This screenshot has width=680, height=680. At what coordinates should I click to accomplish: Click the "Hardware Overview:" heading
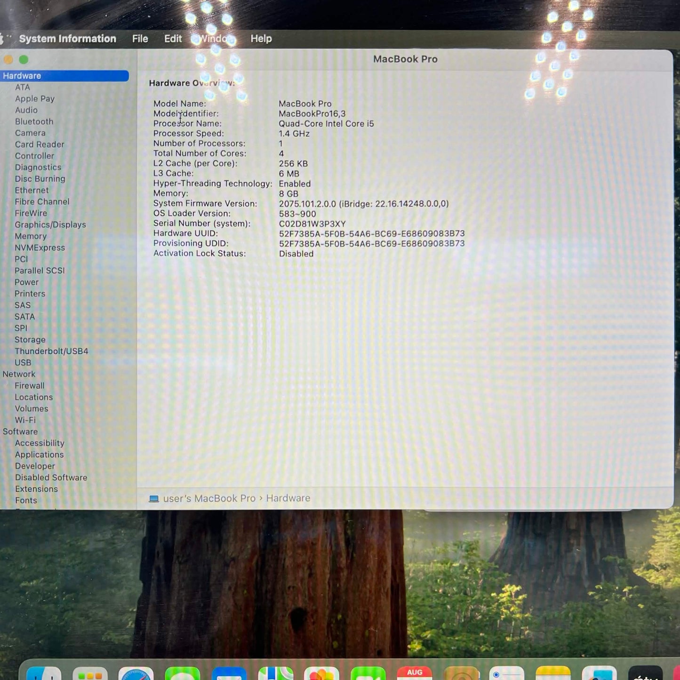click(x=192, y=83)
